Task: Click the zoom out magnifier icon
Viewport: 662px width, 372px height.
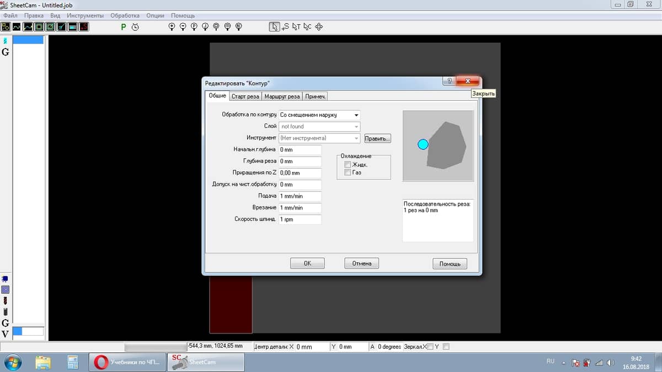Action: [x=183, y=26]
